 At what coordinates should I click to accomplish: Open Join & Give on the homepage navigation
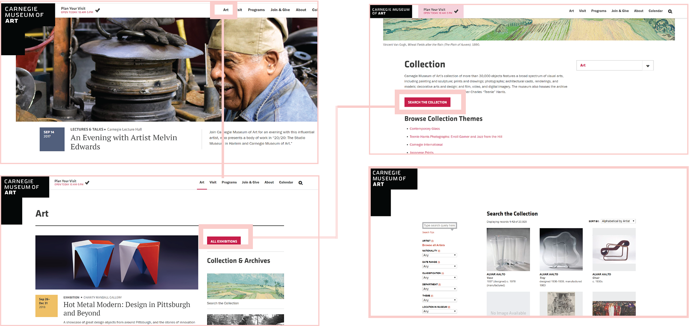point(280,10)
